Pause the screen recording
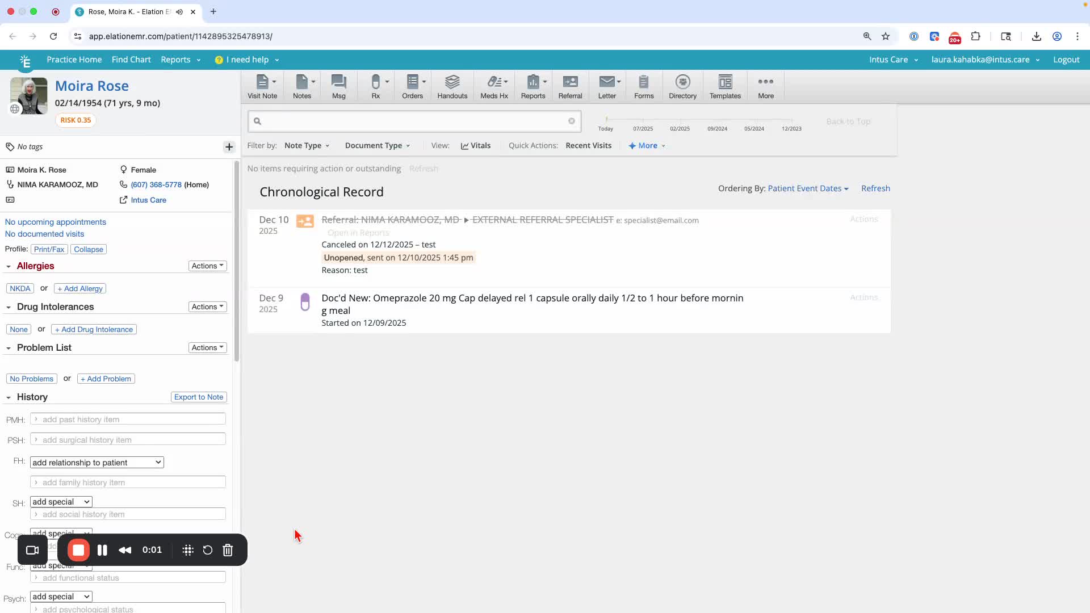Screen dimensions: 1090x613 102,550
